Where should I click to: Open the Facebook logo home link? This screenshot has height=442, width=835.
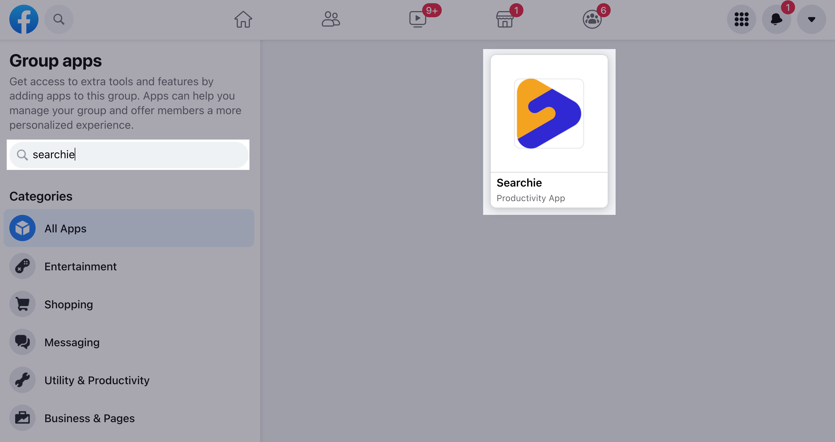coord(24,19)
